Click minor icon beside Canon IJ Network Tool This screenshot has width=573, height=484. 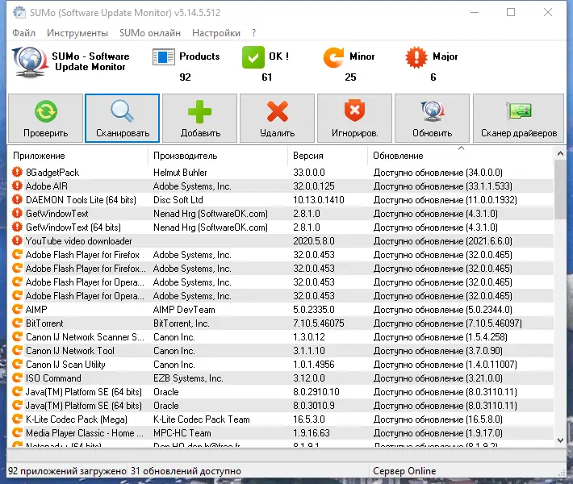point(17,350)
